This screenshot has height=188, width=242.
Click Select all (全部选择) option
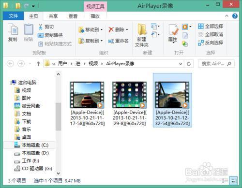[211, 26]
